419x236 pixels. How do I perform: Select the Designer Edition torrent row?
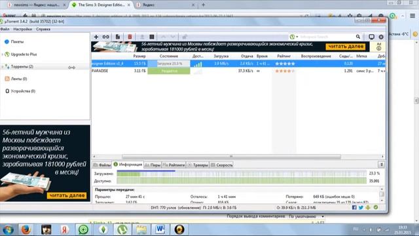238,64
